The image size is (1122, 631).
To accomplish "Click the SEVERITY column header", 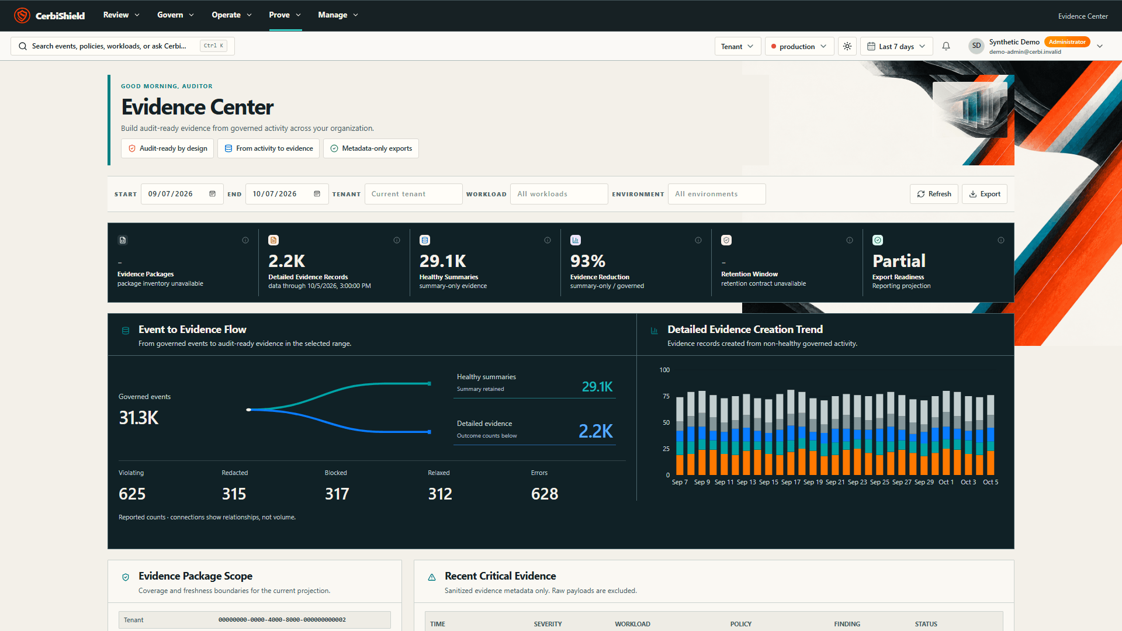I will click(548, 624).
